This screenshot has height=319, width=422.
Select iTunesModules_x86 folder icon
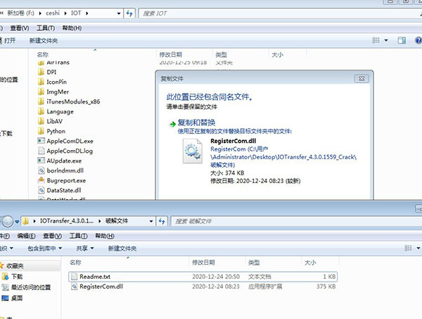tap(41, 101)
